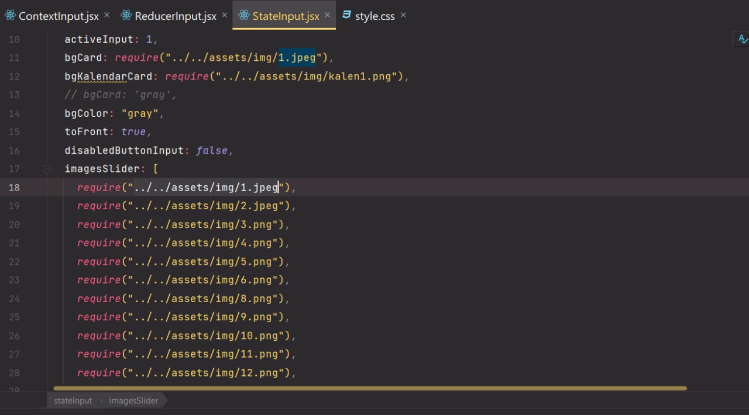Click the CSS file icon on style.css tab
The image size is (749, 415).
[347, 16]
